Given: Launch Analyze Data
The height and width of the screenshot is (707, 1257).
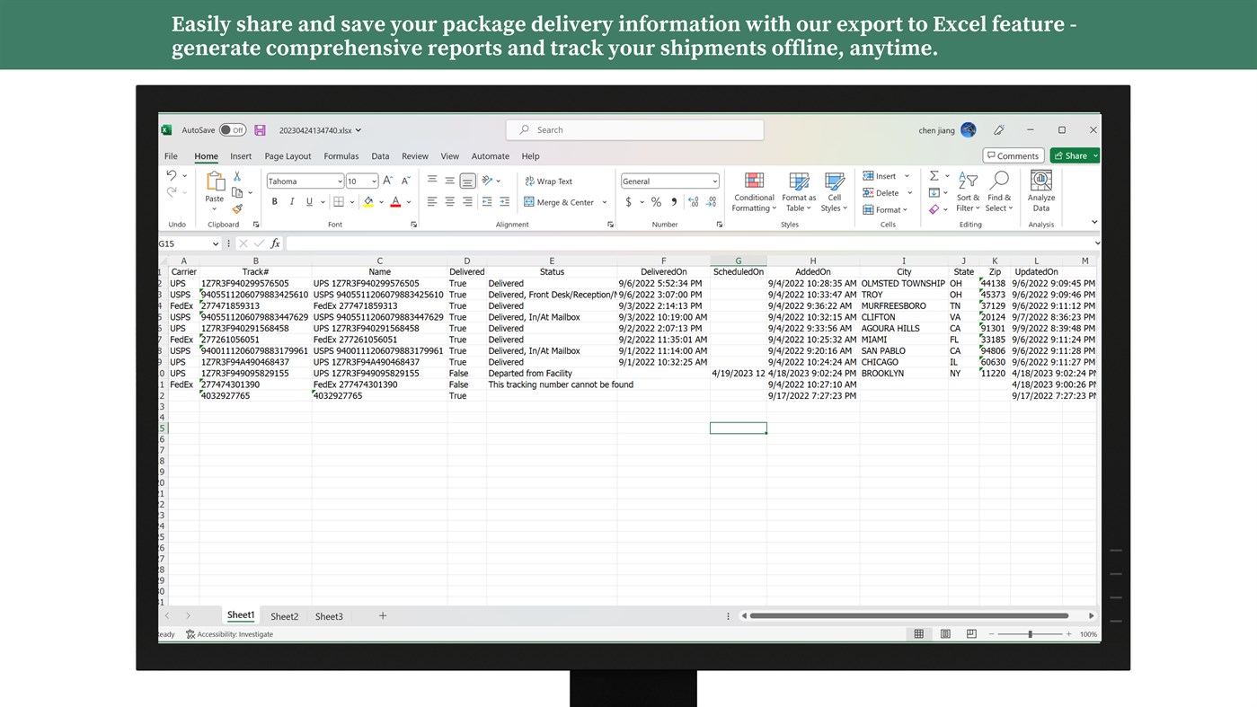Looking at the screenshot, I should click(x=1040, y=191).
